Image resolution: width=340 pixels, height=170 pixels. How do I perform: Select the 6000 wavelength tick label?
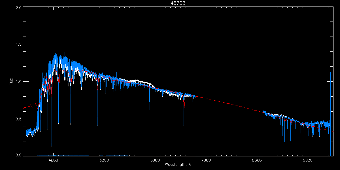[155, 160]
